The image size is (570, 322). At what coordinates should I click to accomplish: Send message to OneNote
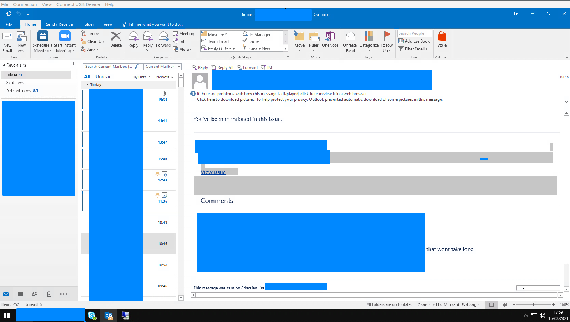coord(330,39)
